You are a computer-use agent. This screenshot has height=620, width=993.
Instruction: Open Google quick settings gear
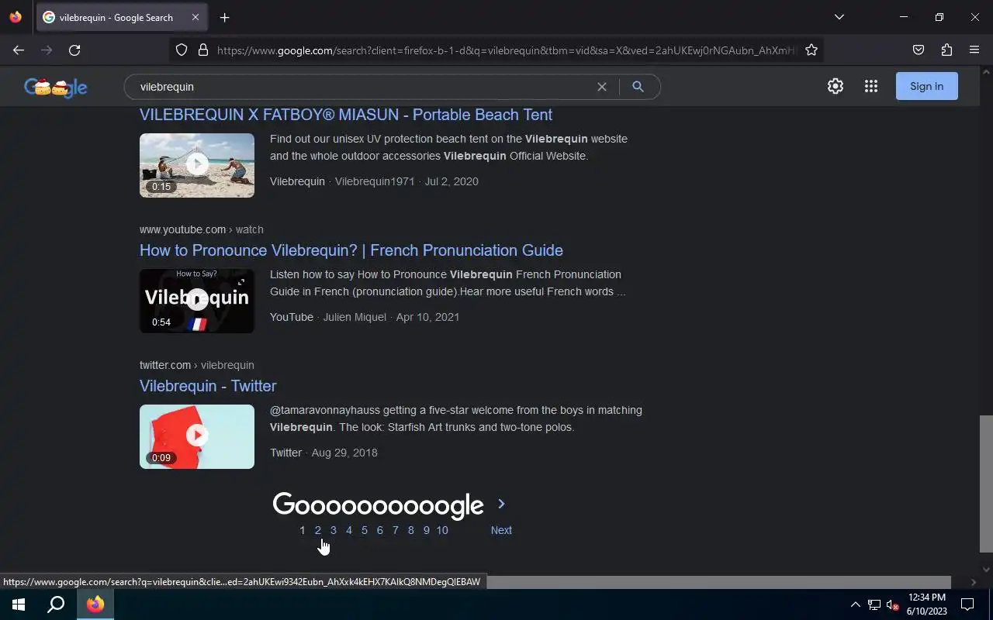[836, 86]
